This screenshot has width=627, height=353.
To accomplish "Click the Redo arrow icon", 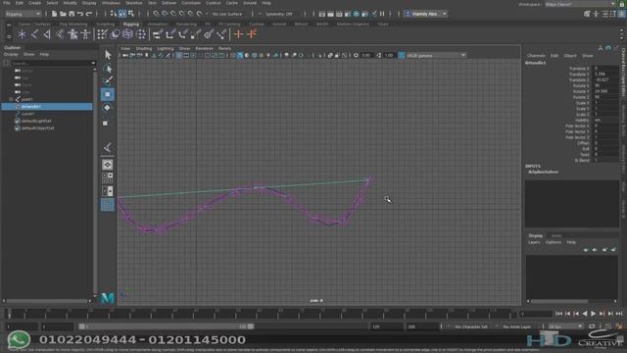I will [x=89, y=14].
